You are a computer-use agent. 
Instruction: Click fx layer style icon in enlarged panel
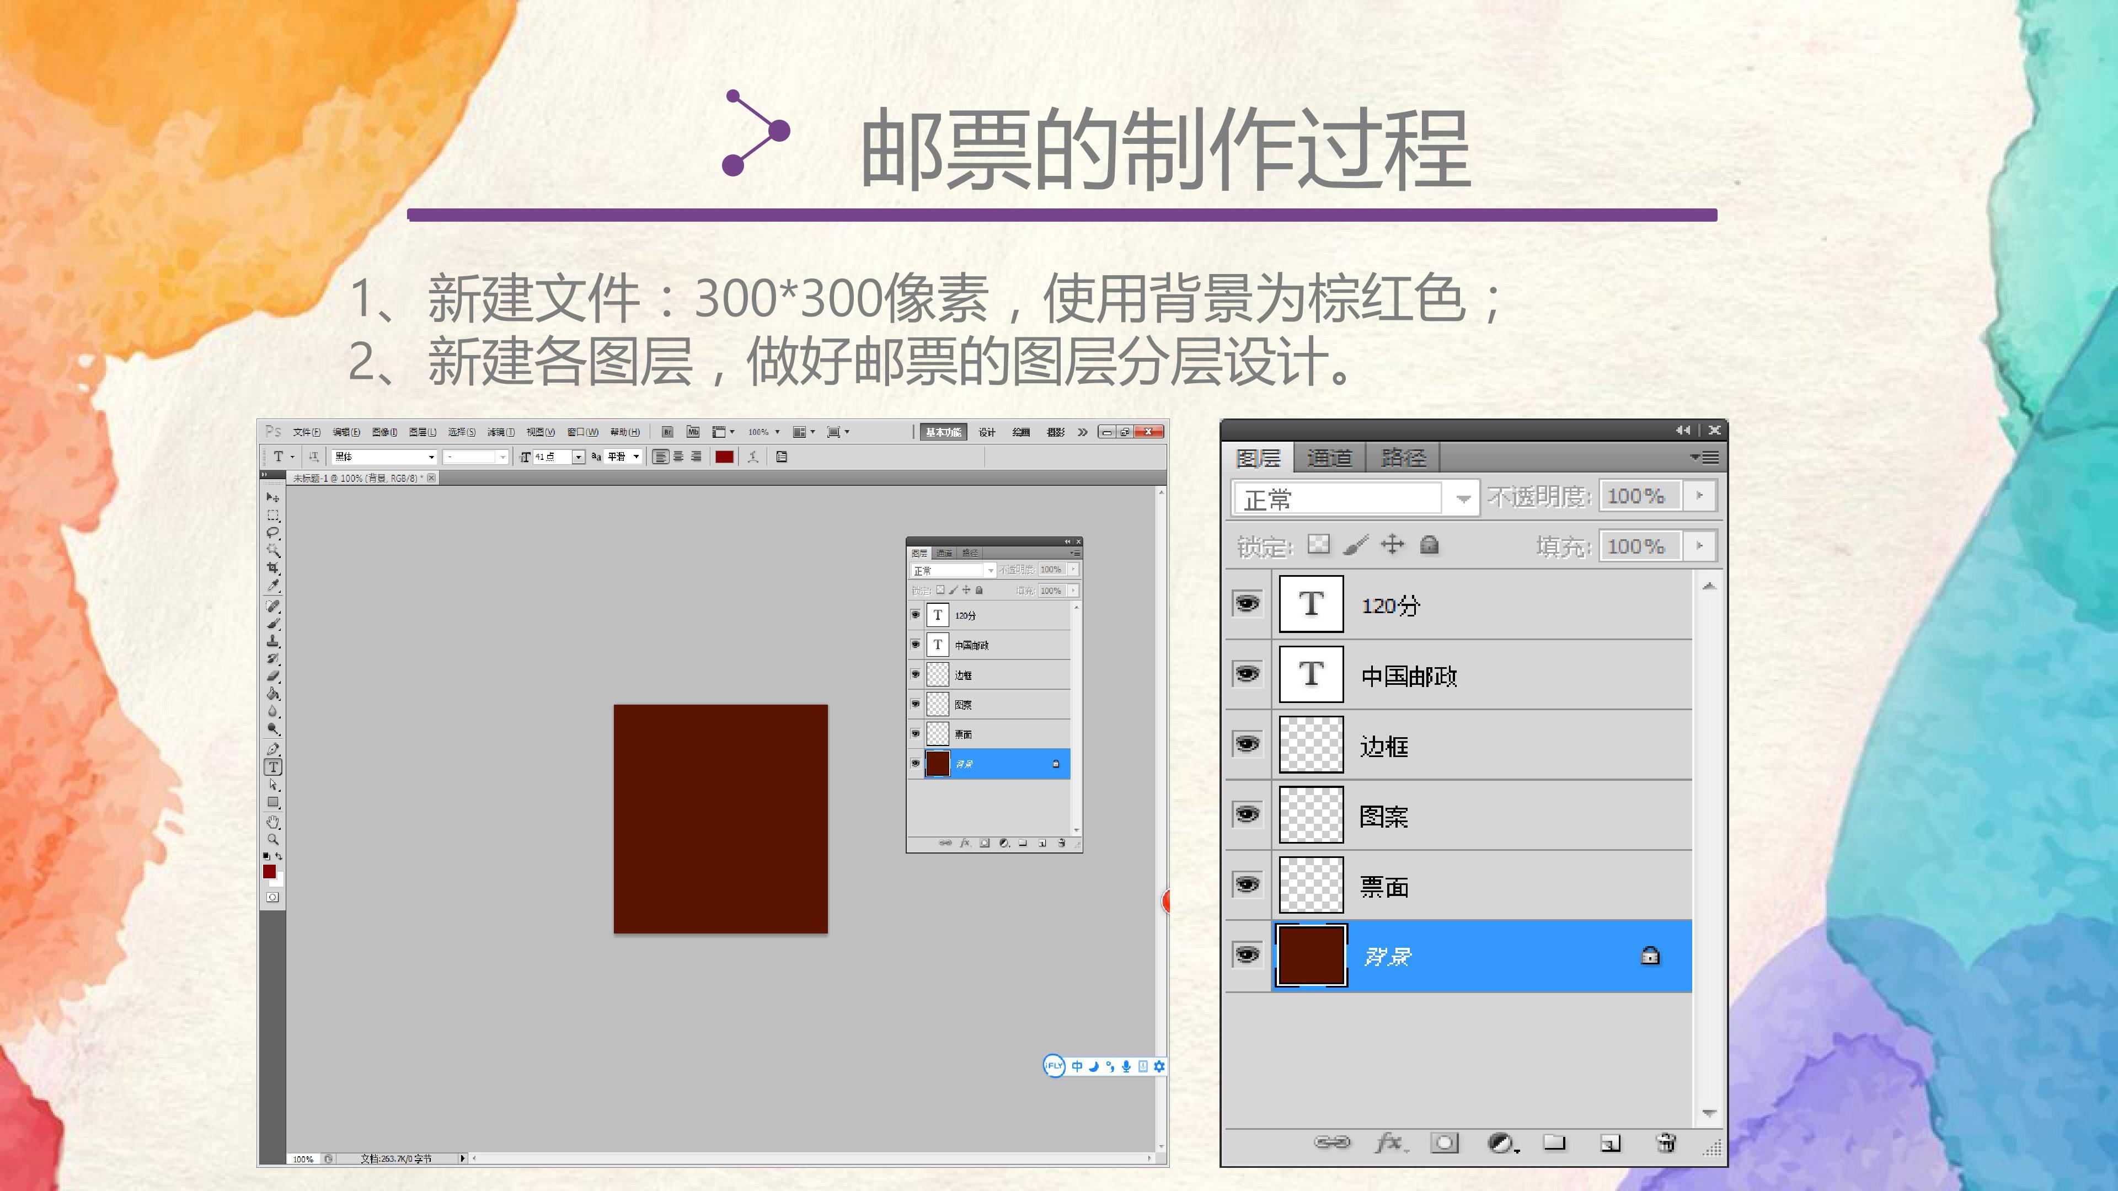1391,1142
